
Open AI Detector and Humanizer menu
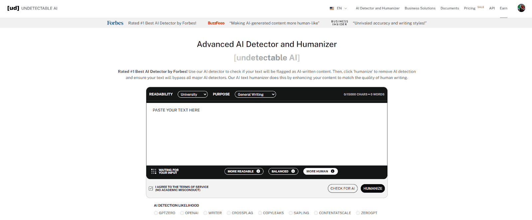tap(378, 8)
